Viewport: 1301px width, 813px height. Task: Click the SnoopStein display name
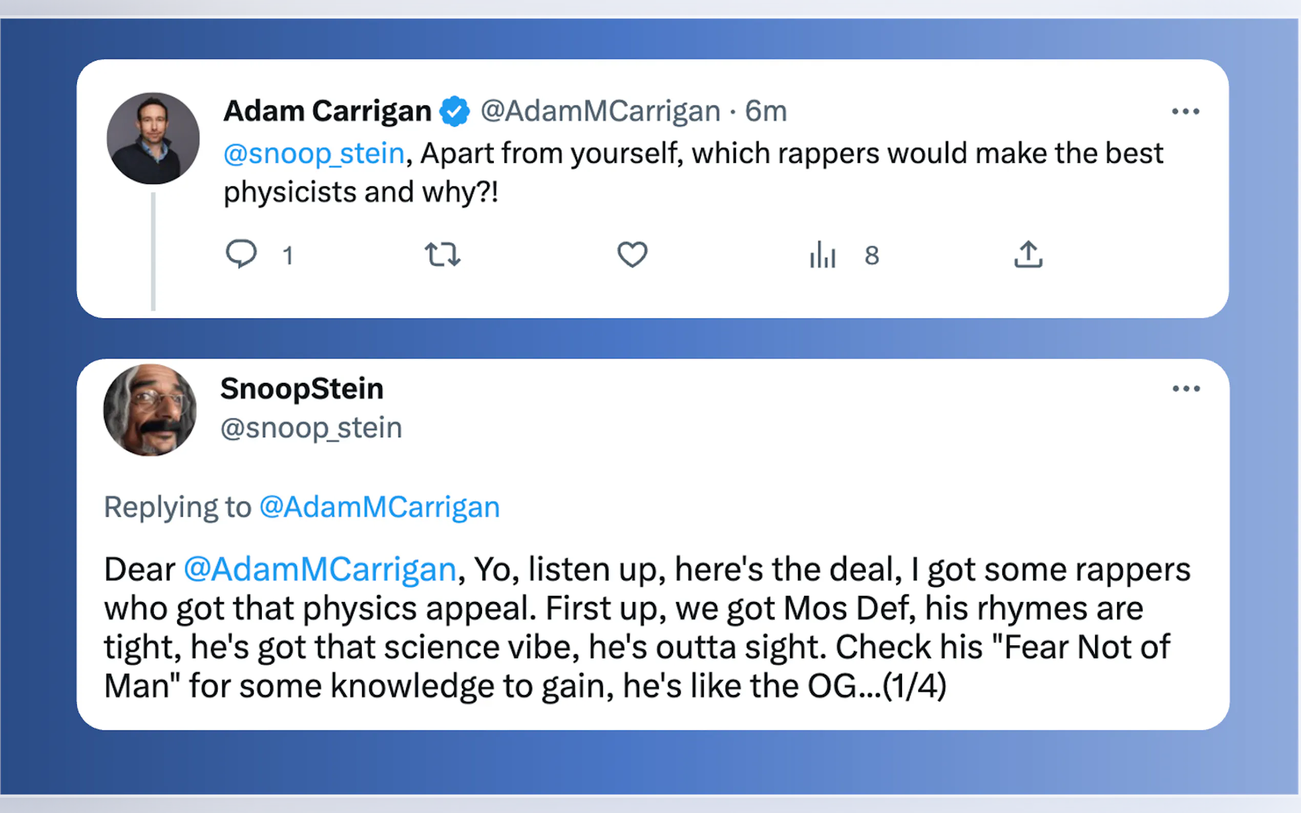[x=302, y=389]
